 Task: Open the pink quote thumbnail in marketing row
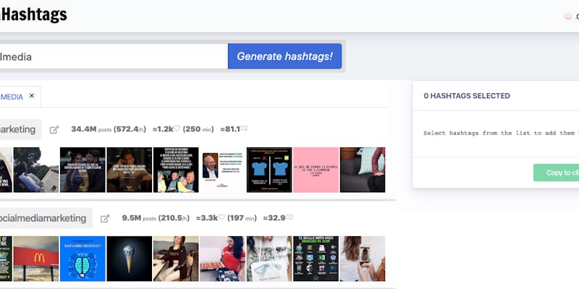(316, 170)
